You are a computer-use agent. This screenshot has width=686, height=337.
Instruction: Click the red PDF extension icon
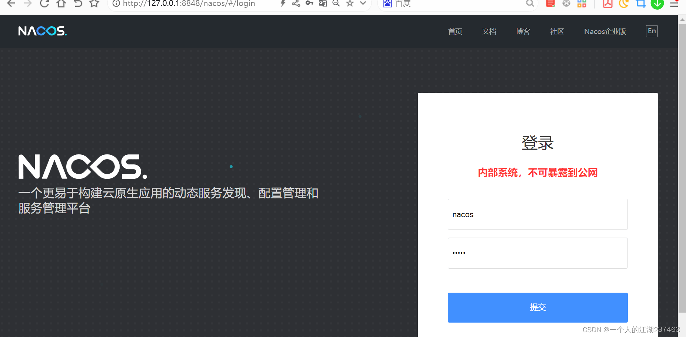(608, 3)
